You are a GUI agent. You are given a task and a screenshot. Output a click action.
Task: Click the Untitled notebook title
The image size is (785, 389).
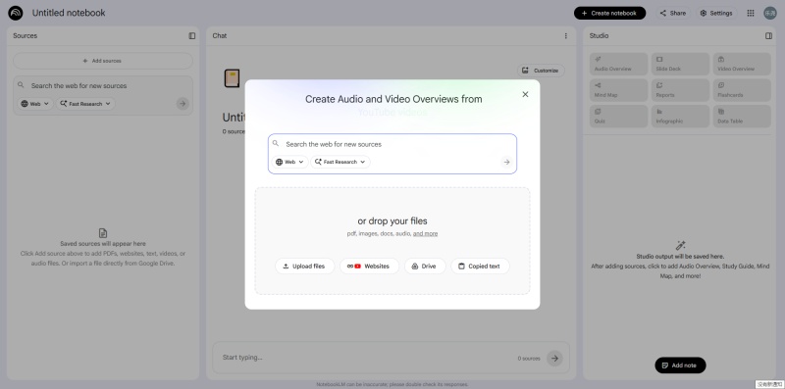point(69,13)
